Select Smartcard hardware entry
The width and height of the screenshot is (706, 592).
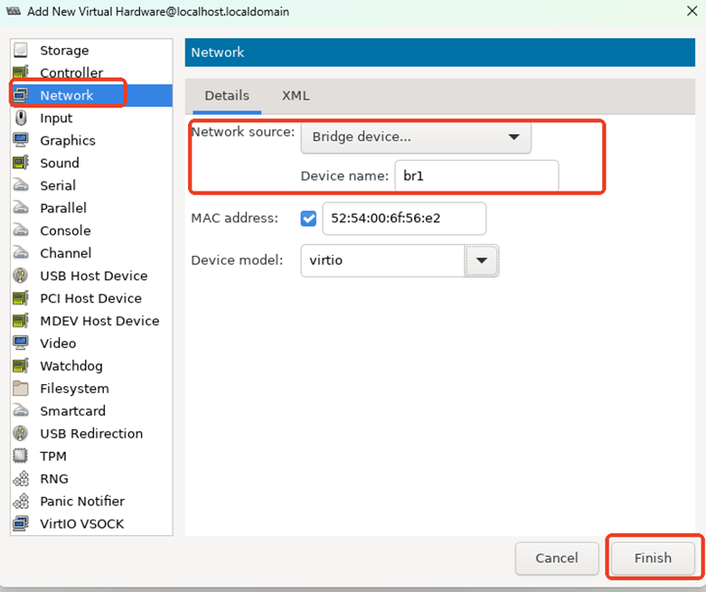(x=92, y=410)
